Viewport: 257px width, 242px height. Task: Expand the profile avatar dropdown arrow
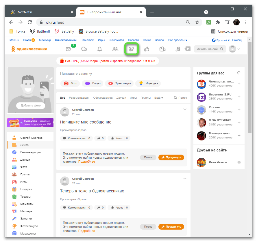click(x=239, y=49)
